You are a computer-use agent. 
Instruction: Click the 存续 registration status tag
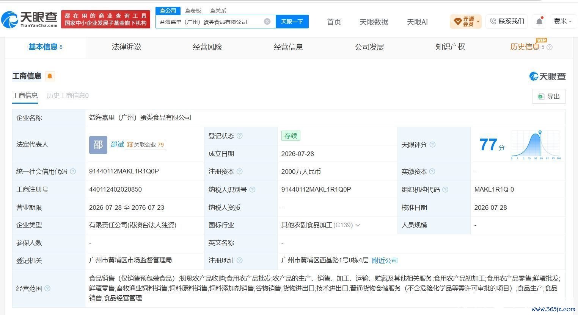[291, 136]
